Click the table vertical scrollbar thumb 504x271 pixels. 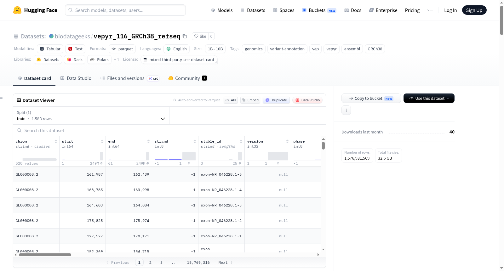click(x=323, y=146)
